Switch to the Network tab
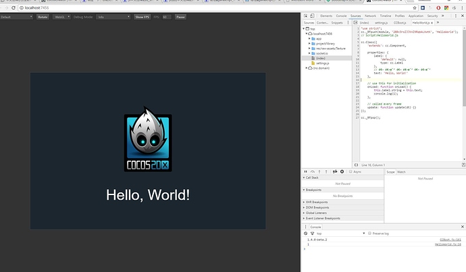 click(x=370, y=15)
